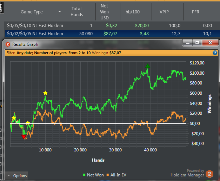Image resolution: width=220 pixels, height=181 pixels.
Task: Click the dark green triangle peak marker
Action: pos(148,66)
